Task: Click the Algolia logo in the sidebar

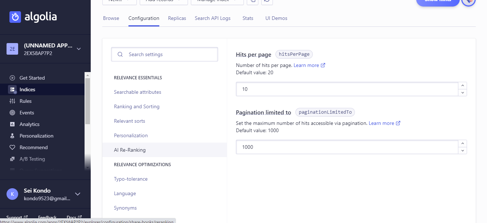Action: click(x=33, y=17)
